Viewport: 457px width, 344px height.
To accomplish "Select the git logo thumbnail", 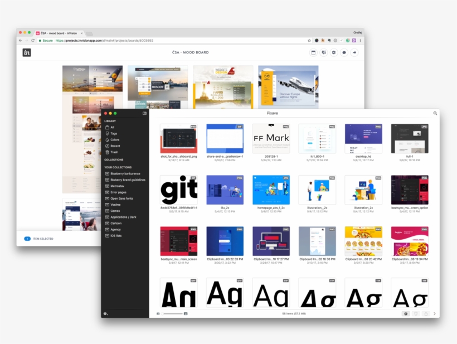I will [178, 191].
